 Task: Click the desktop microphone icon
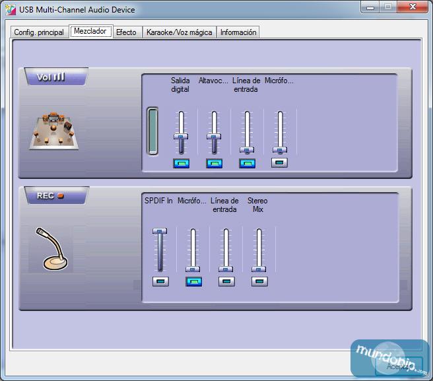(51, 249)
